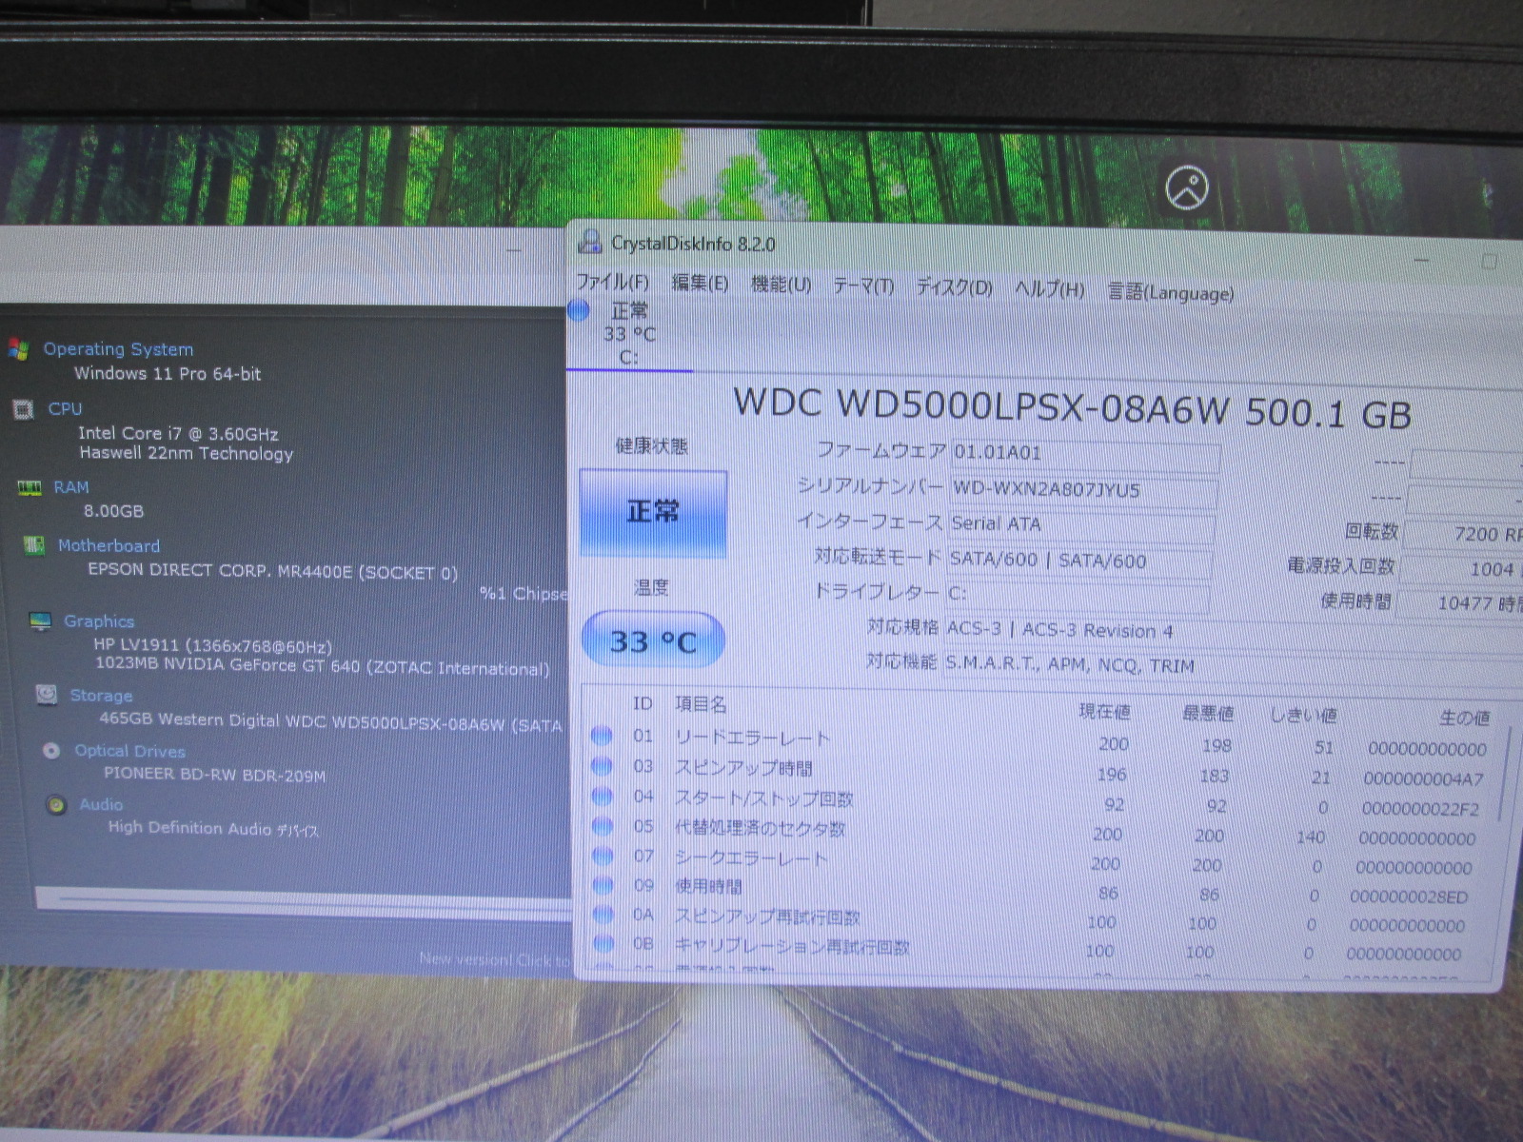The height and width of the screenshot is (1142, 1523).
Task: Click the Operating System Windows icon
Action: pyautogui.click(x=17, y=349)
